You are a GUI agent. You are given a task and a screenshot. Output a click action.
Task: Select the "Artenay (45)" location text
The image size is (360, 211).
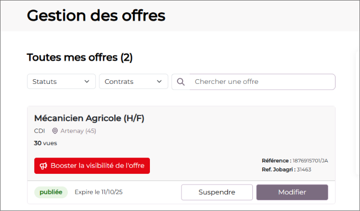pyautogui.click(x=78, y=131)
